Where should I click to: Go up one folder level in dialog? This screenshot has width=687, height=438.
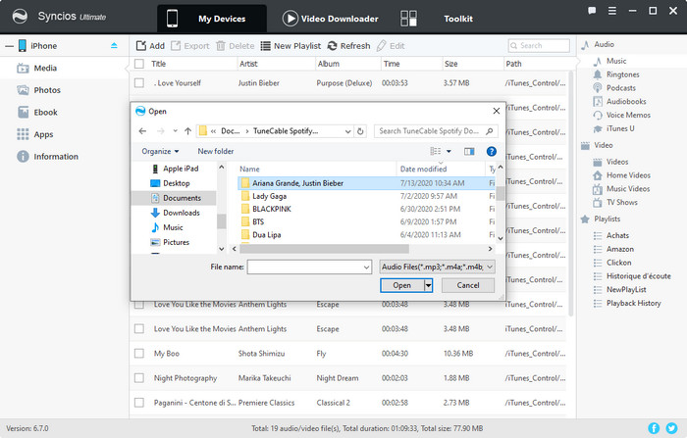click(x=188, y=131)
